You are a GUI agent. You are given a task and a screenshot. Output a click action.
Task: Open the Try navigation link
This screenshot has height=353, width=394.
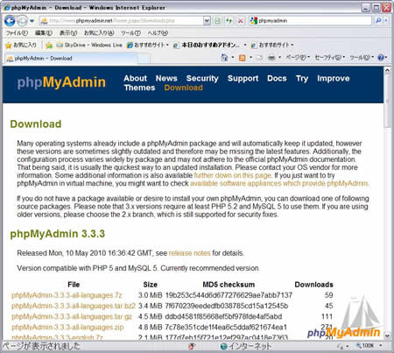click(x=302, y=78)
